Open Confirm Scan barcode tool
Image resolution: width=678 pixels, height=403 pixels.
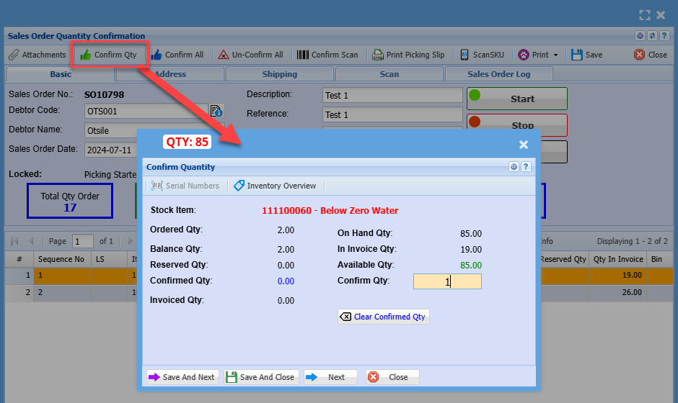(x=327, y=55)
